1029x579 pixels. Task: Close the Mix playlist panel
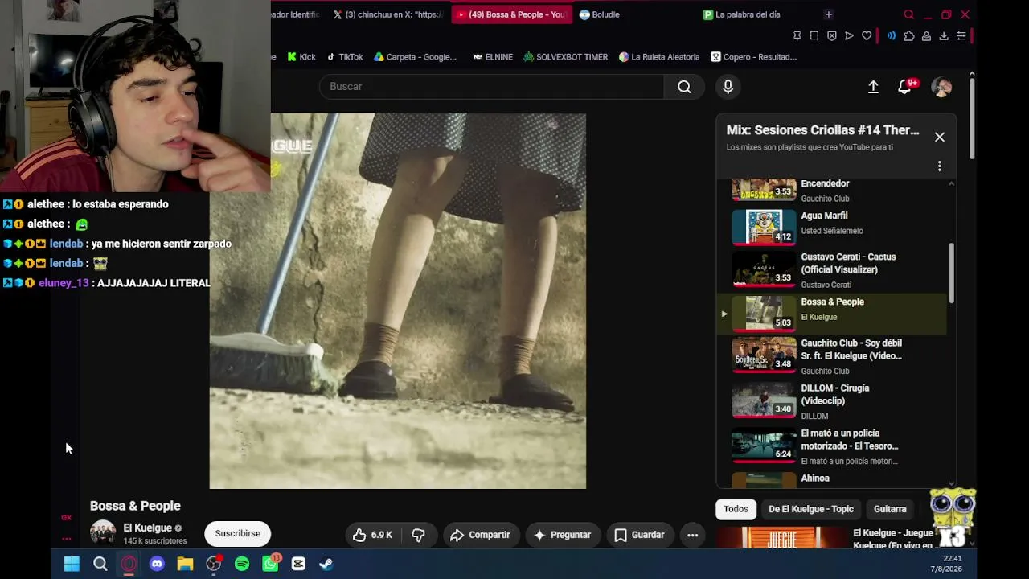[939, 137]
